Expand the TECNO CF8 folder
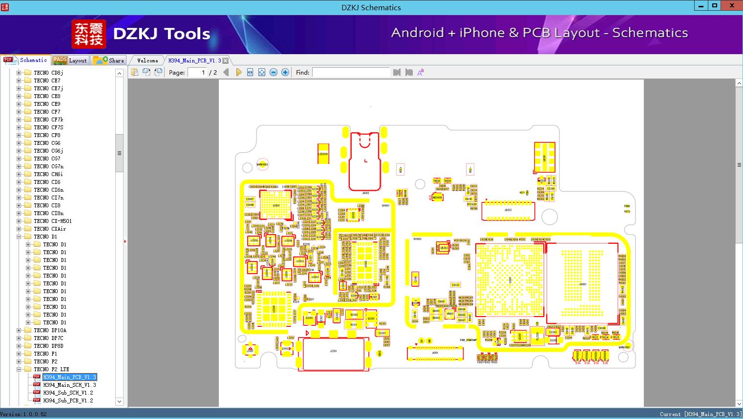 point(19,135)
